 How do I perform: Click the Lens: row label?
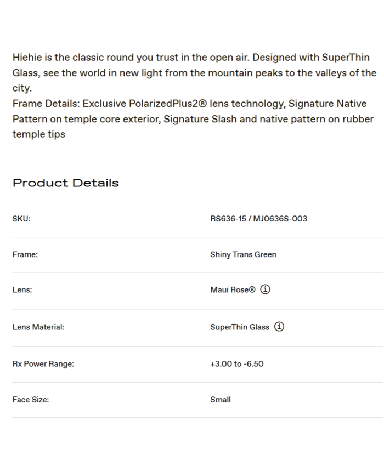pos(22,290)
